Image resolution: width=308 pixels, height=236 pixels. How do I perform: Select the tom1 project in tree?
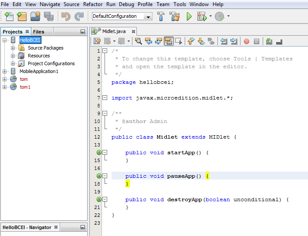(x=25, y=87)
